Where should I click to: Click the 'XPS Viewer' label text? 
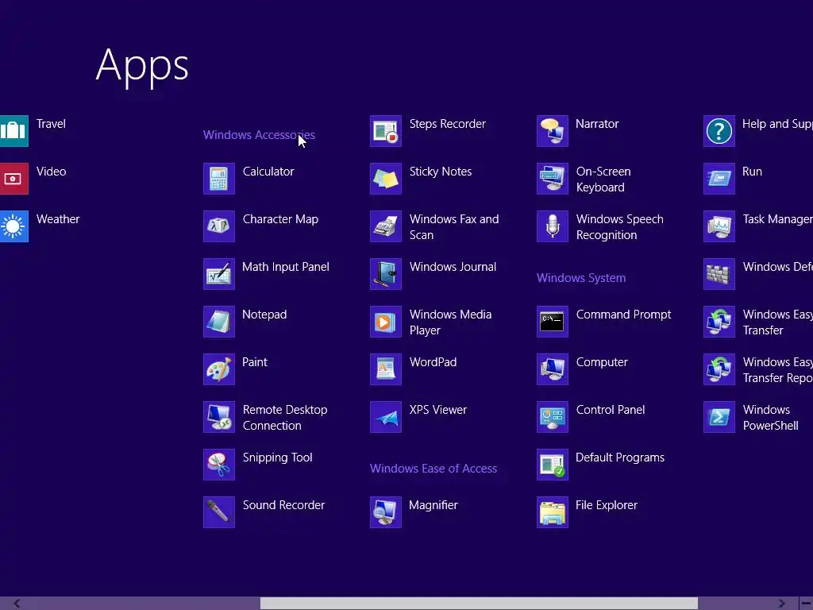438,410
